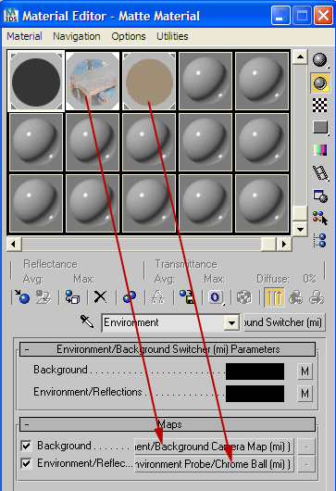
Task: Select the dark circle sample slot
Action: click(x=36, y=82)
